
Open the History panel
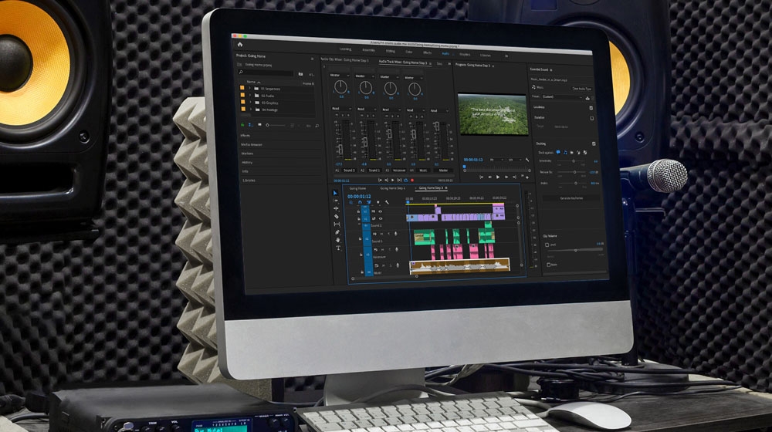point(247,162)
